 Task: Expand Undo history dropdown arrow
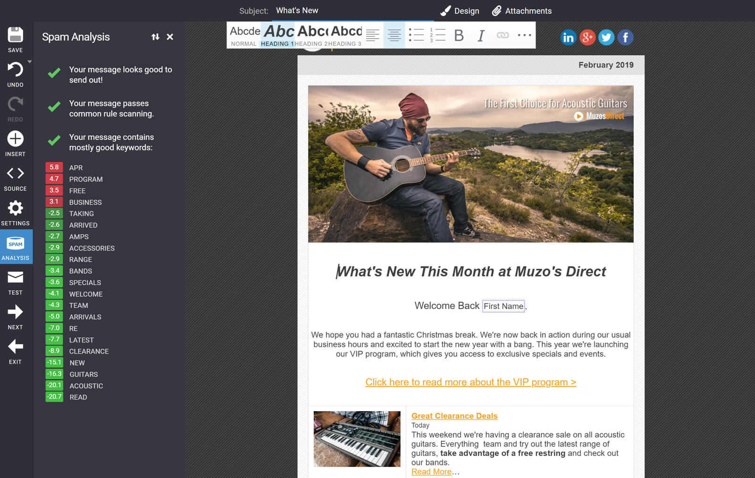point(30,62)
